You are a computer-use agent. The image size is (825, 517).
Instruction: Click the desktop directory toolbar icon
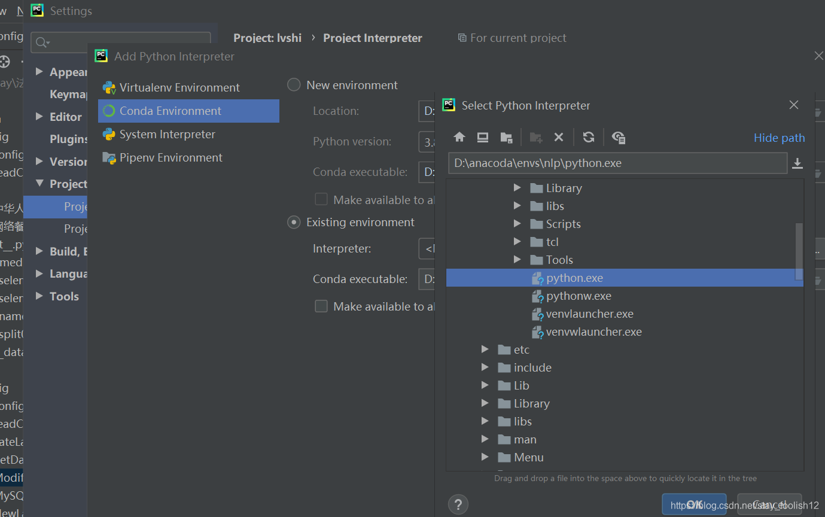coord(483,137)
